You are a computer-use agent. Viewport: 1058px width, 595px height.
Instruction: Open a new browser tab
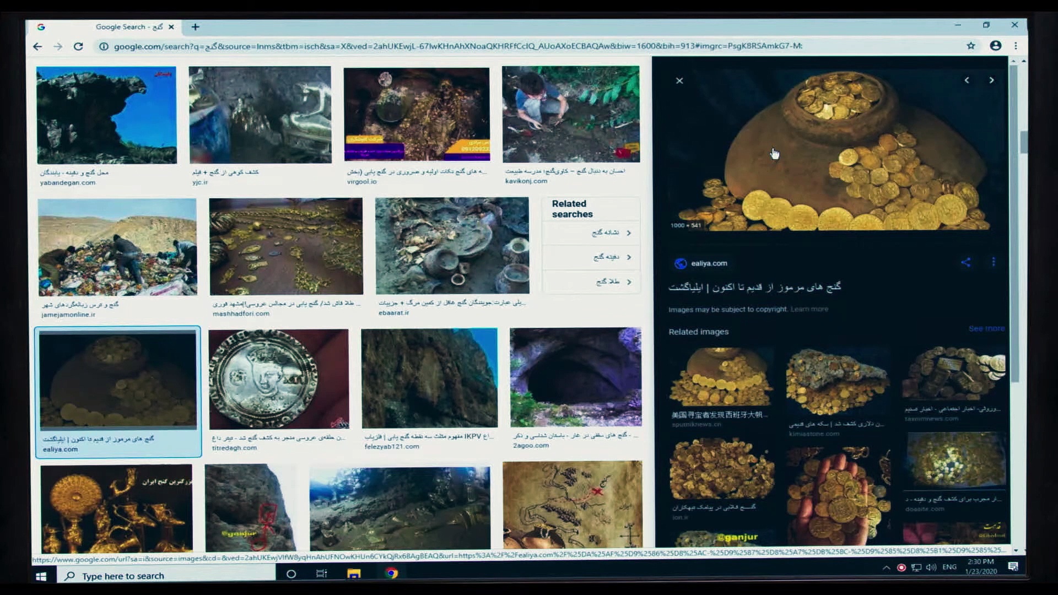(195, 26)
